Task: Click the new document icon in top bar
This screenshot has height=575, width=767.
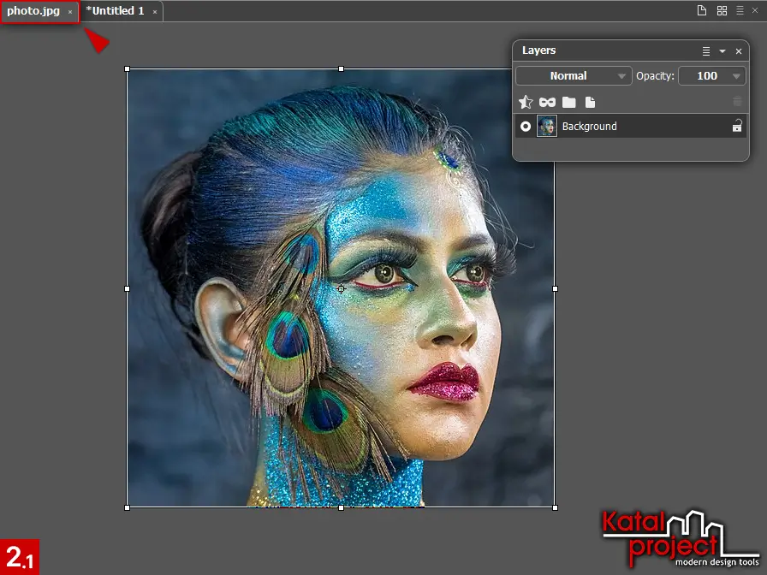Action: point(702,10)
